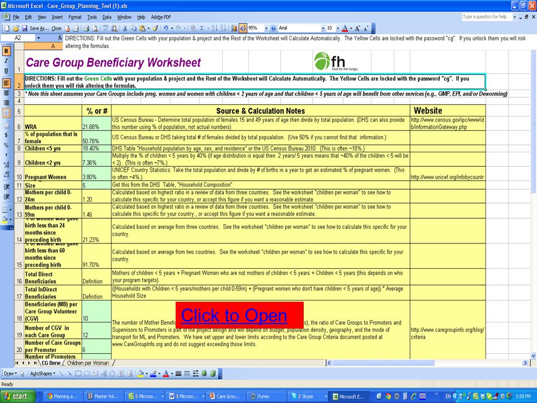
Task: Expand the Borders dropdown arrow
Action: 11,209
